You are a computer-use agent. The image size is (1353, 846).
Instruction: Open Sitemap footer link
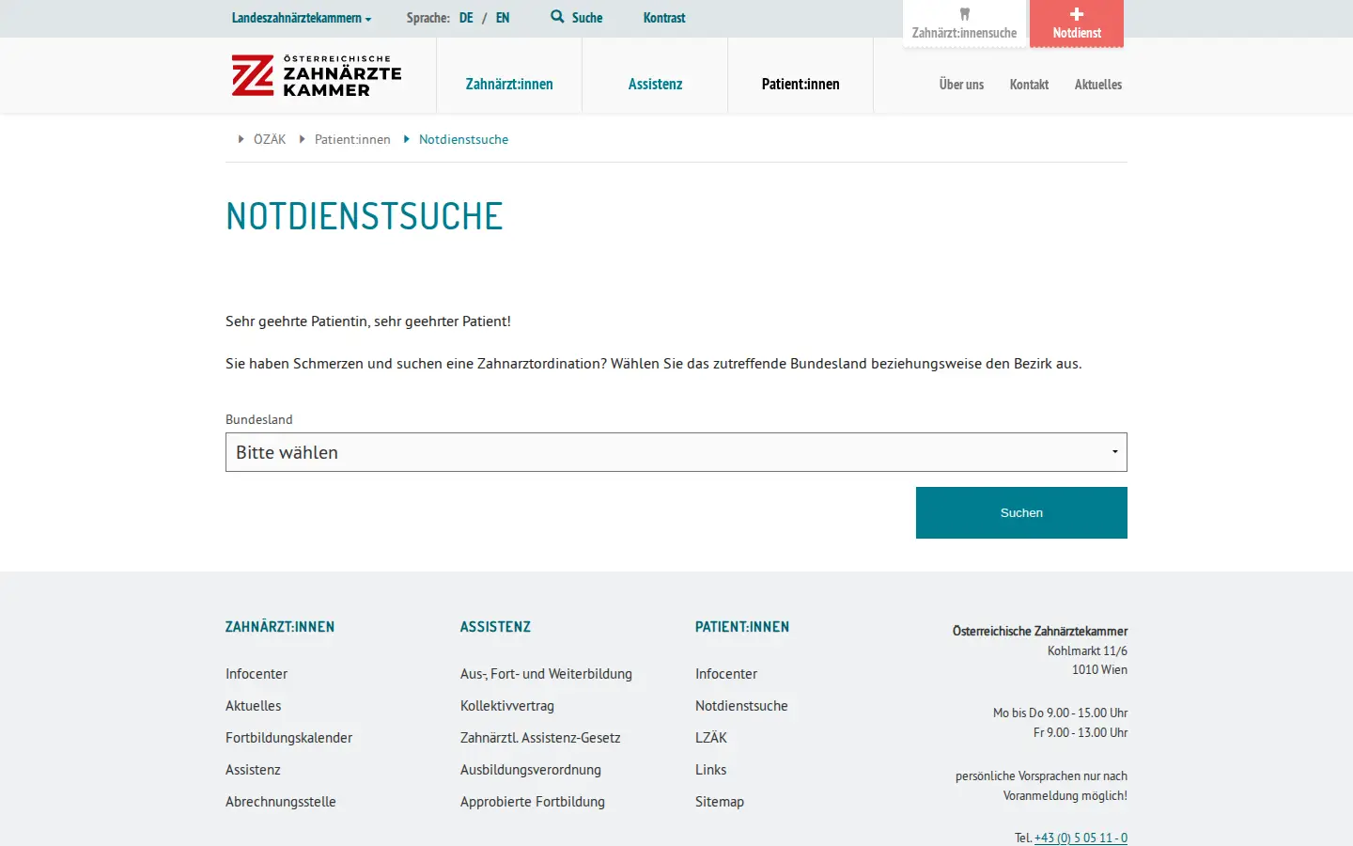pyautogui.click(x=720, y=802)
